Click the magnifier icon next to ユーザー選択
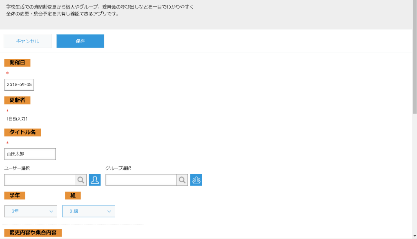This screenshot has width=417, height=239. click(x=80, y=180)
